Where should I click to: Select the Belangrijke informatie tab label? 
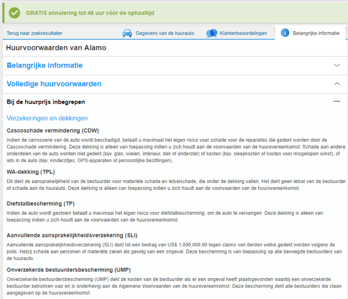click(x=316, y=33)
